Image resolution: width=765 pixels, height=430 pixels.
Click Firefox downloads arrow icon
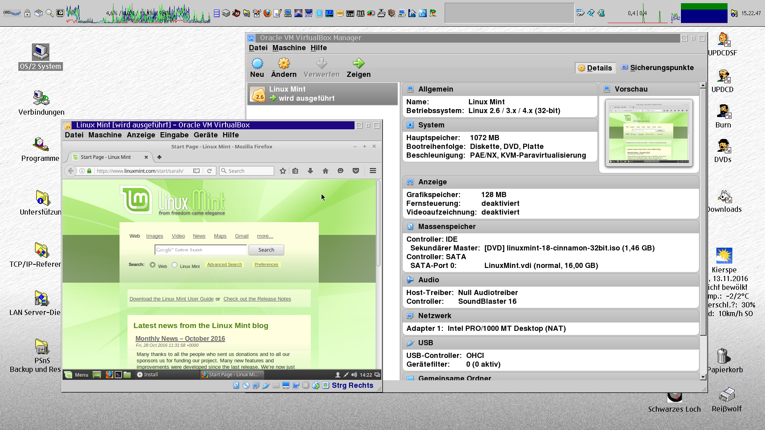coord(310,171)
